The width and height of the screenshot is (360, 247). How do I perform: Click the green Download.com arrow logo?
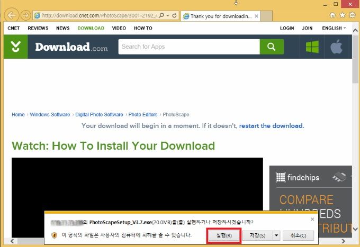(x=15, y=47)
